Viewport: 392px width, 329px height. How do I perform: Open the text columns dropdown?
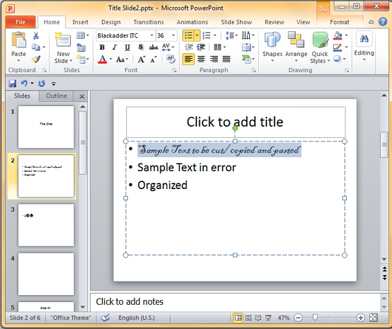pyautogui.click(x=220, y=47)
